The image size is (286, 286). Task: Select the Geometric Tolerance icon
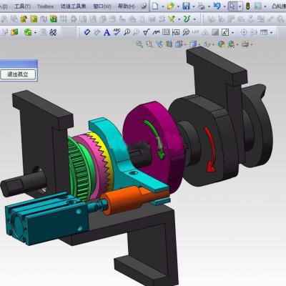[166, 32]
